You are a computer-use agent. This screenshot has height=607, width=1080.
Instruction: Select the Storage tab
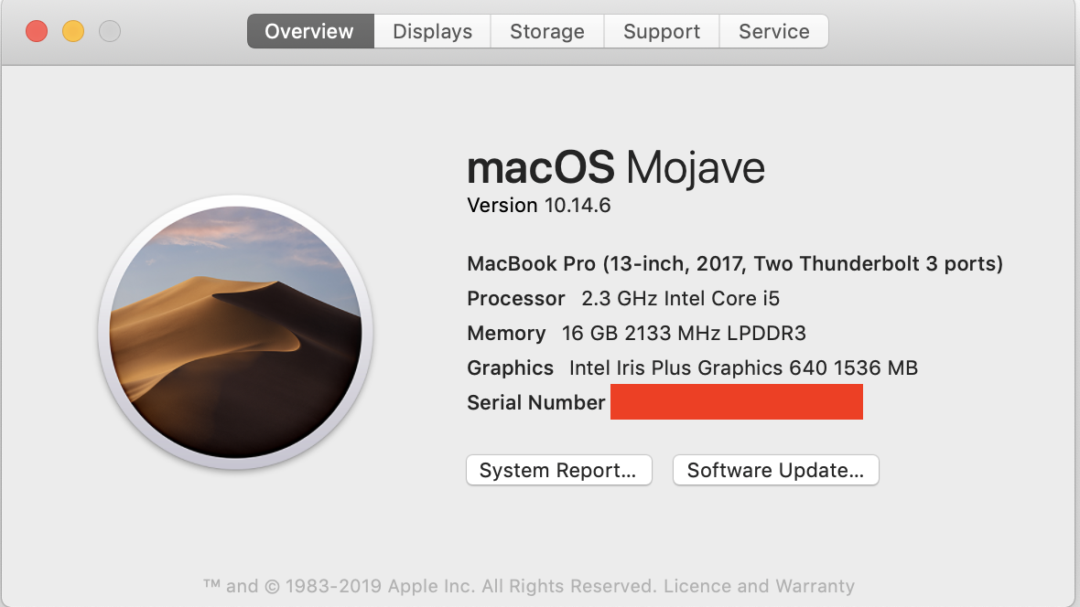[547, 31]
